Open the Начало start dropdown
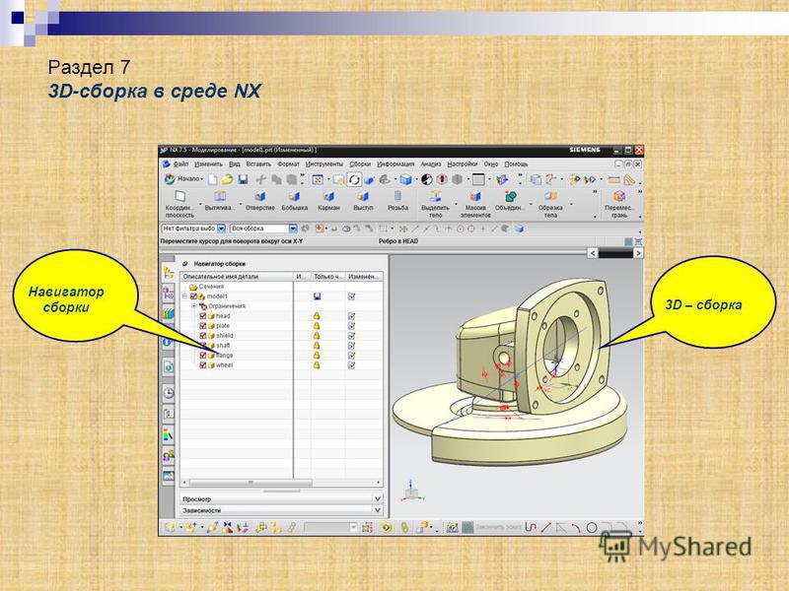Screen dimensions: 789x591 pos(184,179)
